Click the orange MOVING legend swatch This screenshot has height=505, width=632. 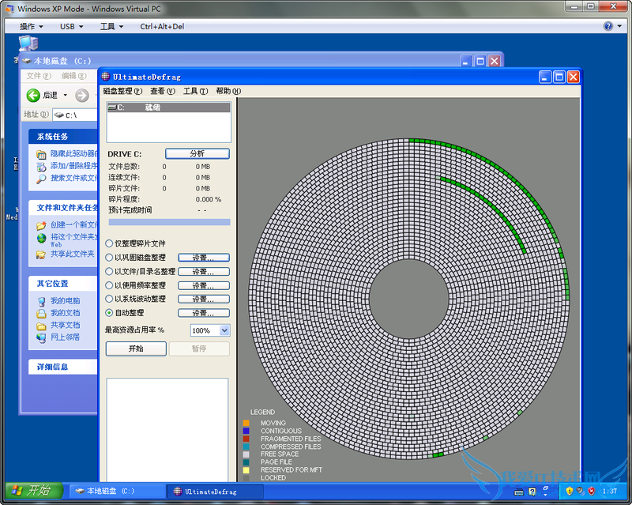pyautogui.click(x=246, y=424)
